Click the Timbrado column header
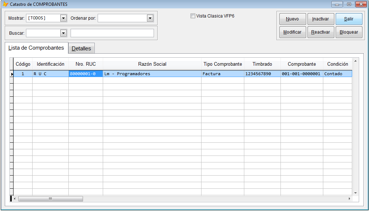This screenshot has height=211, width=369. [262, 64]
